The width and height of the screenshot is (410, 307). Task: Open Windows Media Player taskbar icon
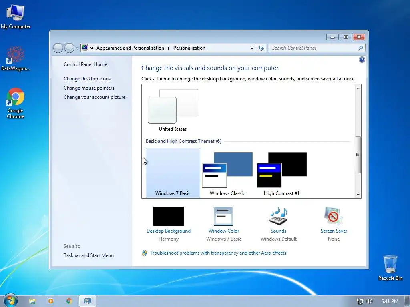(51, 301)
